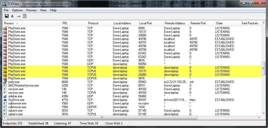Sort by the State column header
The height and width of the screenshot is (128, 268).
pos(227,23)
